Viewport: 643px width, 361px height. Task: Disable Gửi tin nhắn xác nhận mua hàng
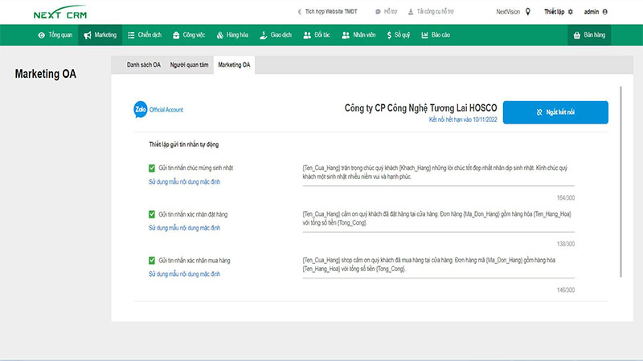pos(152,261)
